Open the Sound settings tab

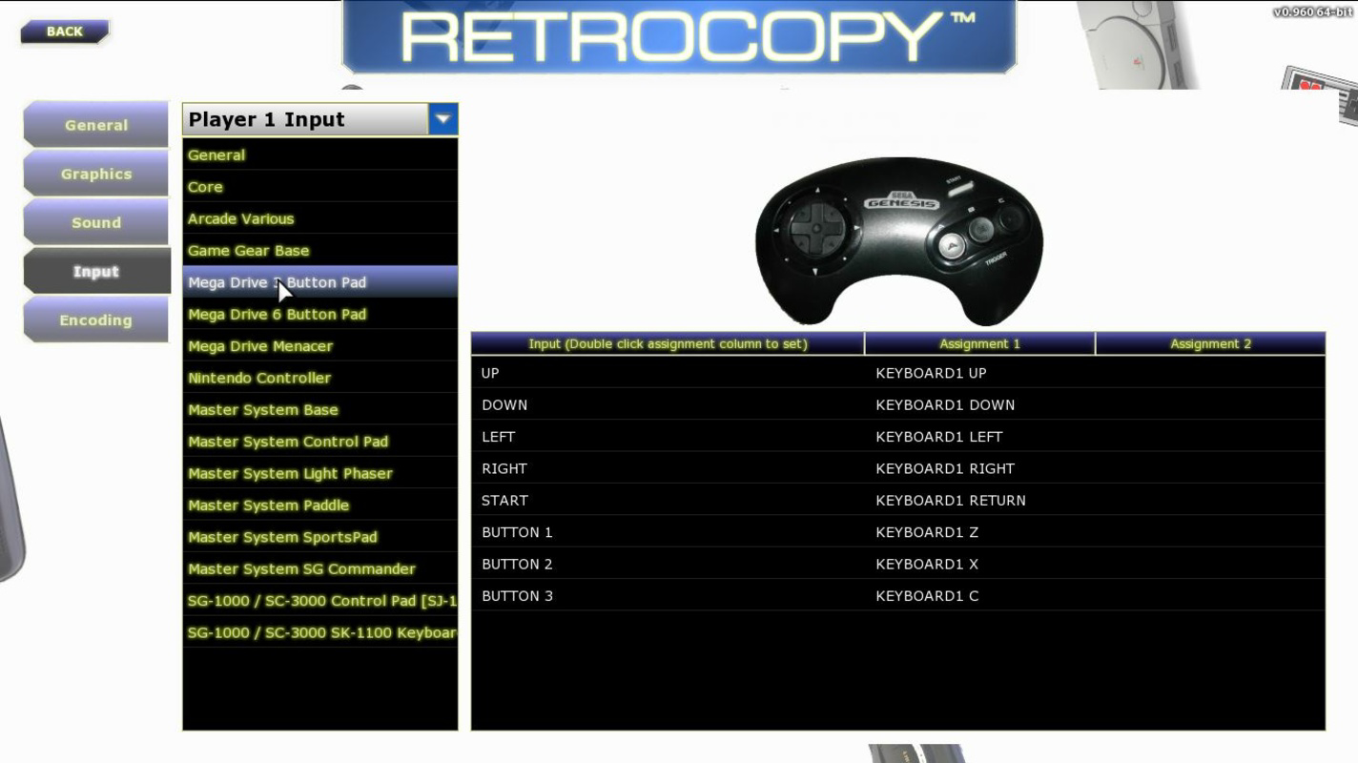96,222
